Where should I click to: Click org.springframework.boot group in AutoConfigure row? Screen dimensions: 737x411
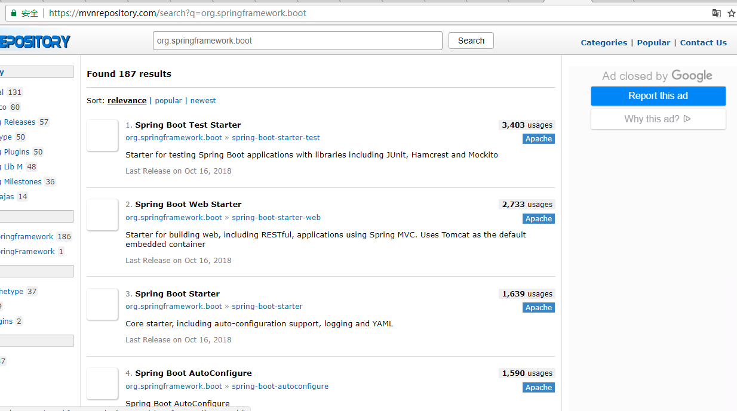click(x=174, y=387)
